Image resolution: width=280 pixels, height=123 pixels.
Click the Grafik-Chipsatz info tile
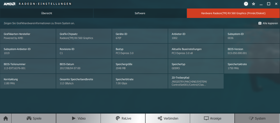84,36
